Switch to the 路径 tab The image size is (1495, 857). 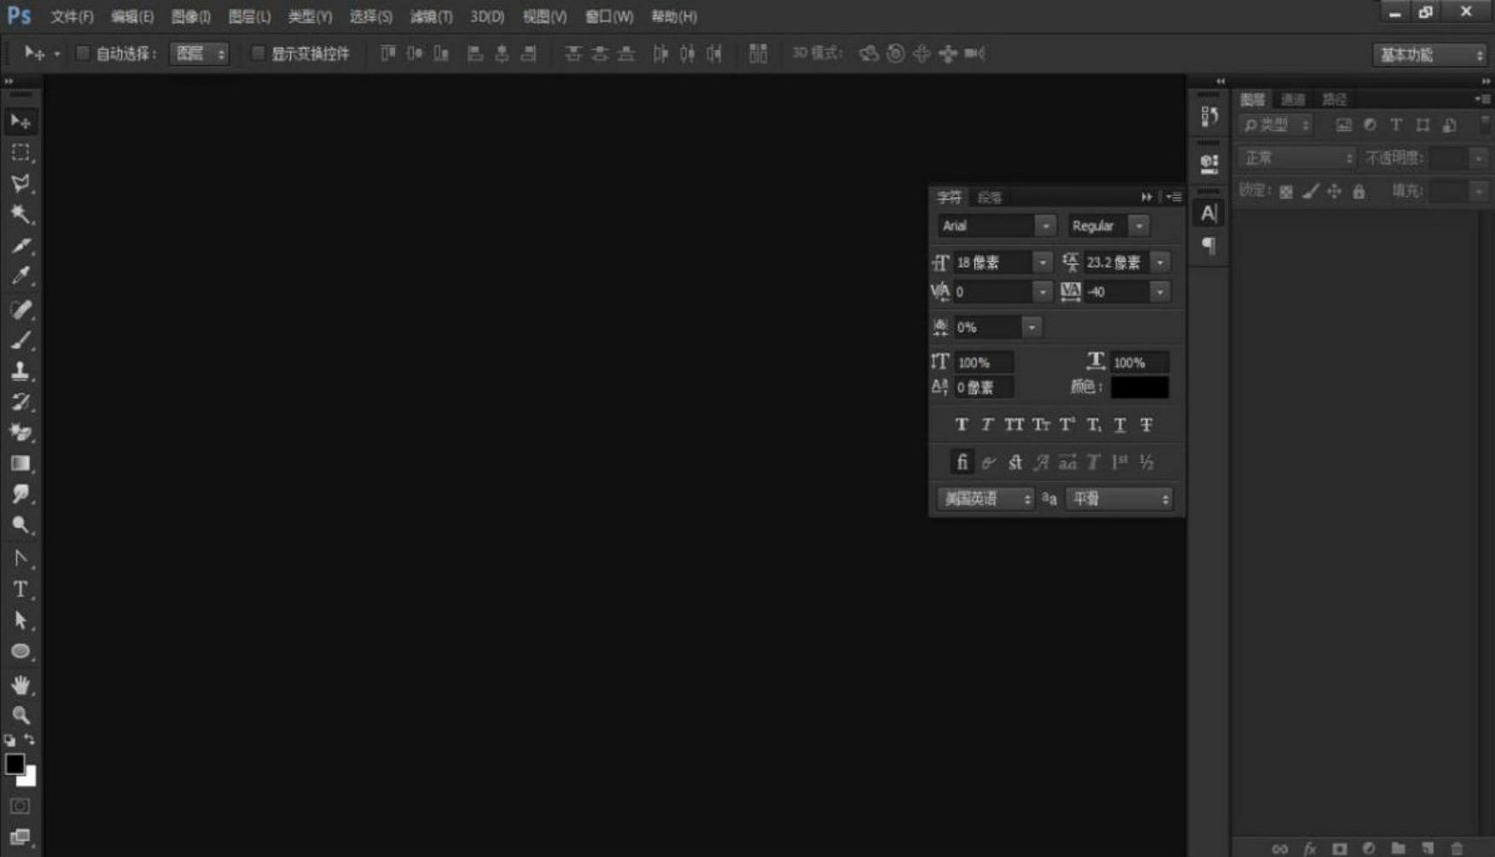tap(1335, 100)
